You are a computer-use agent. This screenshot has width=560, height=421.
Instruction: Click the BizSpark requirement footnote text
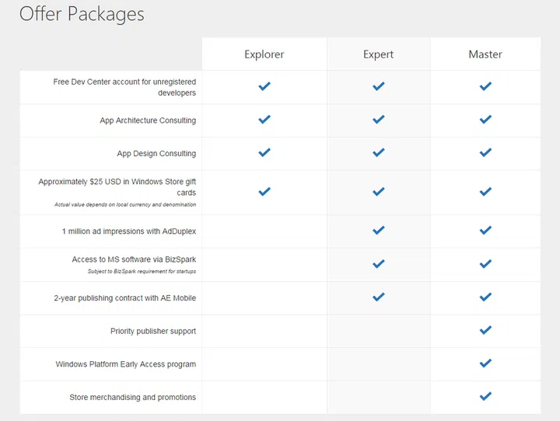pyautogui.click(x=142, y=271)
